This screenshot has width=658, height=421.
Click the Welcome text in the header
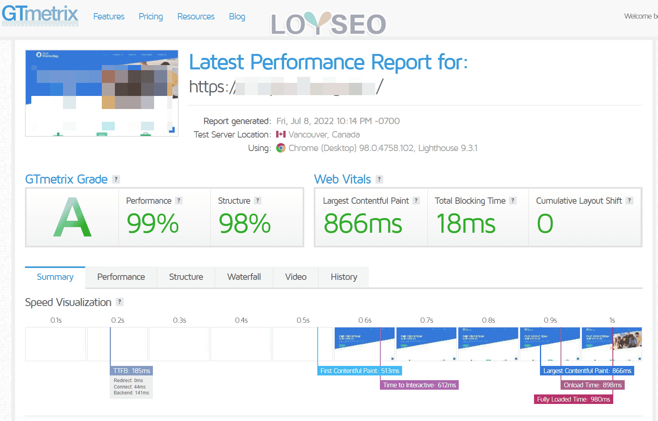click(641, 16)
